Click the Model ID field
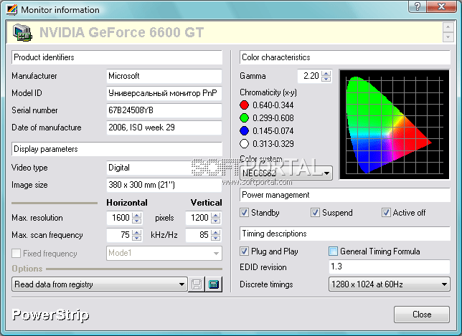This screenshot has width=462, height=336. [164, 93]
